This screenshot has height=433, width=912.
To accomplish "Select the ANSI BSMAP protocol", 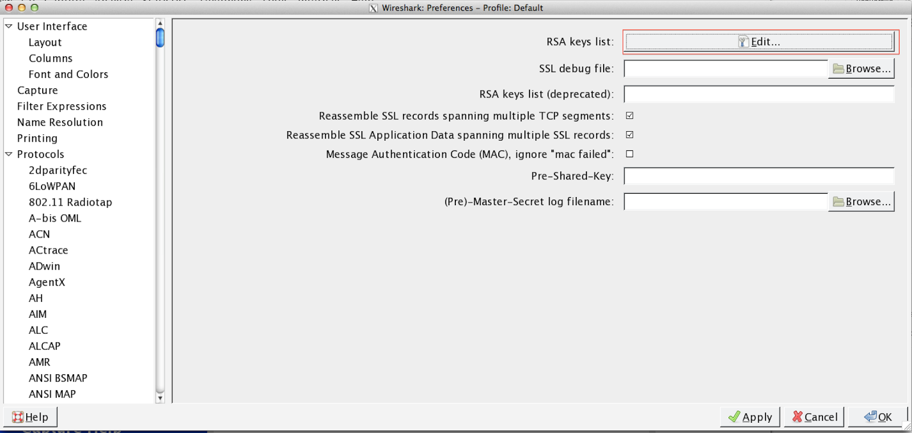I will 58,377.
